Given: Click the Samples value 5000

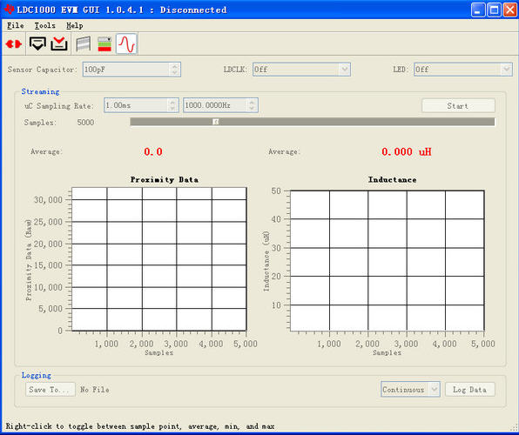Looking at the screenshot, I should [x=85, y=123].
